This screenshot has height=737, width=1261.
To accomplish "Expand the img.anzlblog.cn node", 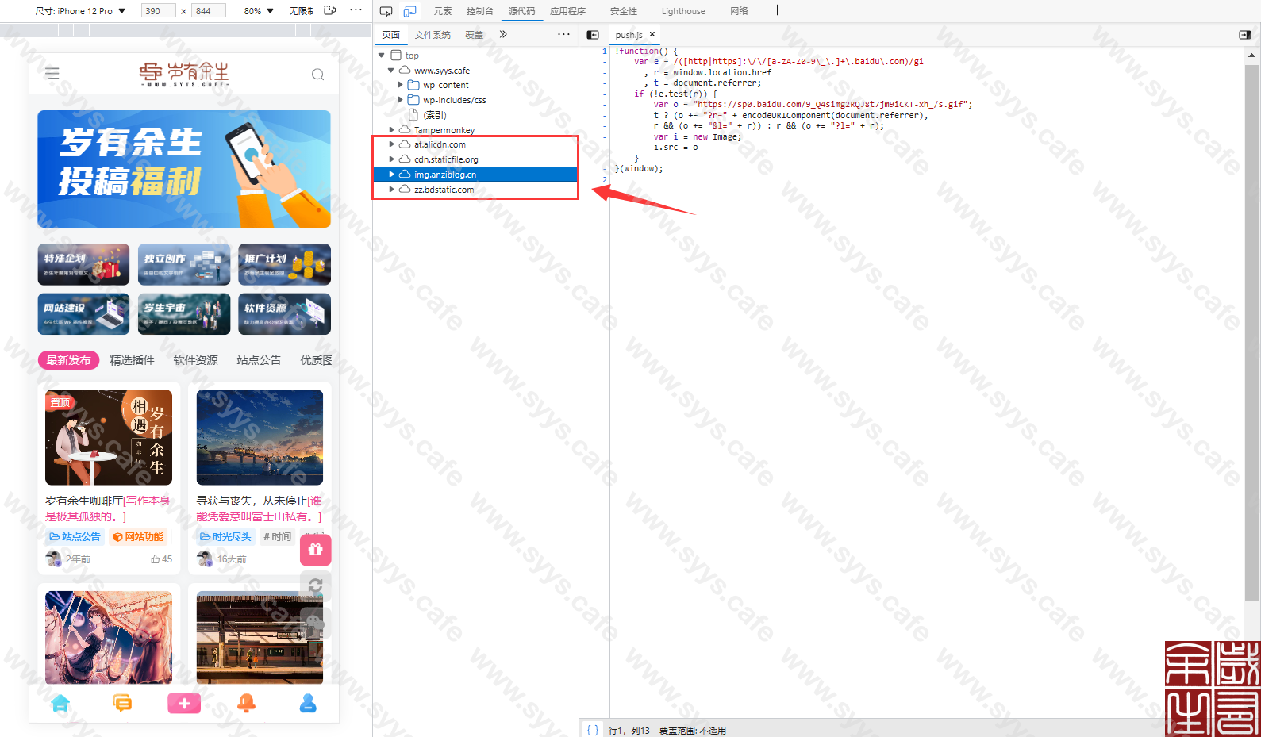I will (391, 175).
